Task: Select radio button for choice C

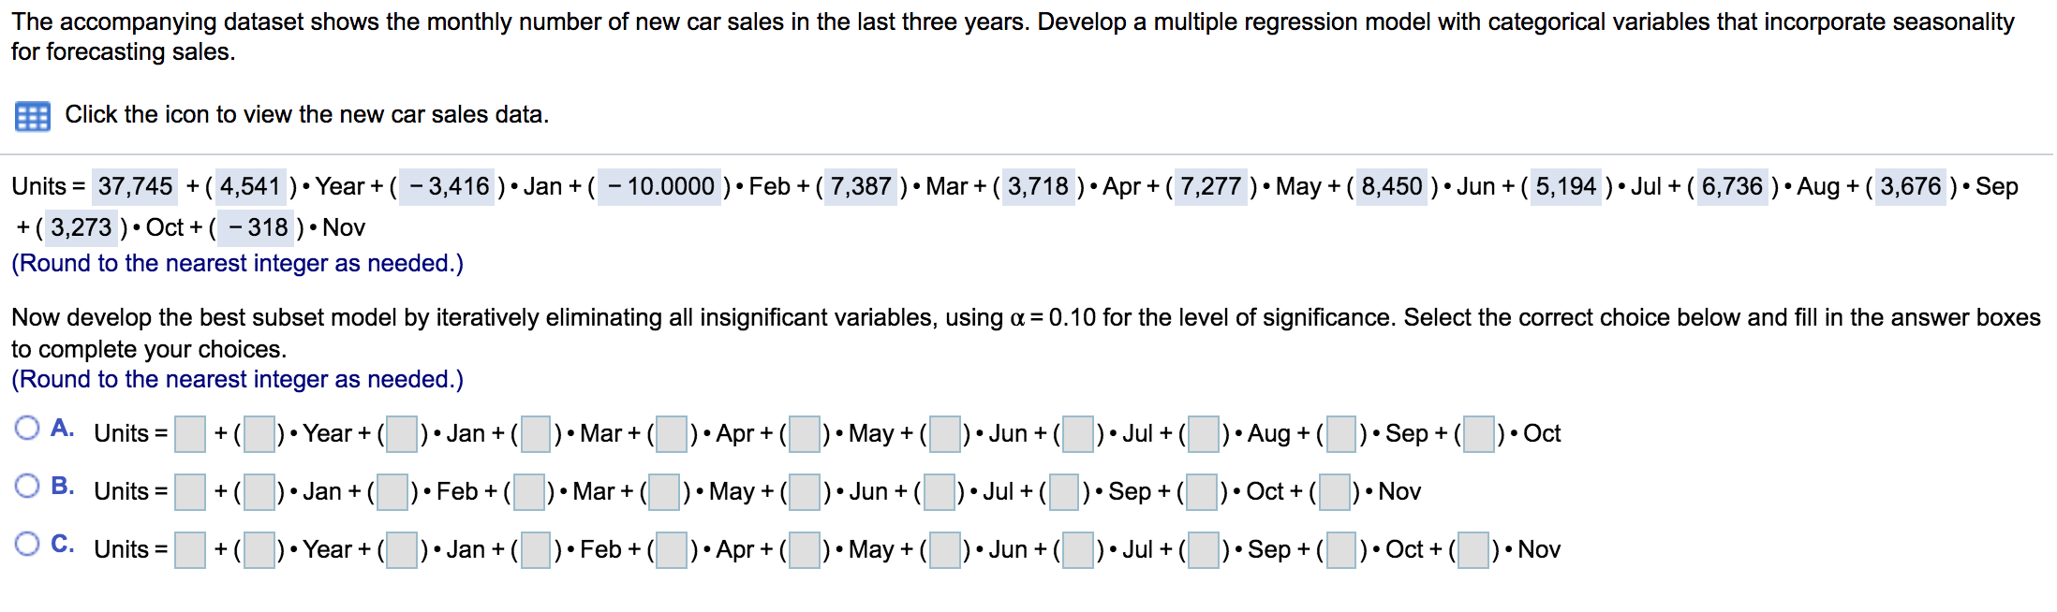Action: pos(26,544)
